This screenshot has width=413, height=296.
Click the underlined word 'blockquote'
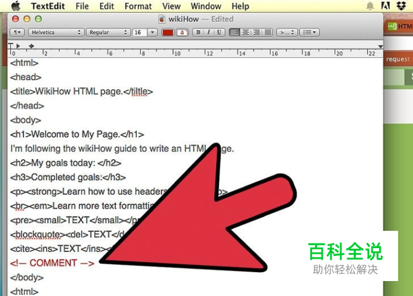point(38,234)
